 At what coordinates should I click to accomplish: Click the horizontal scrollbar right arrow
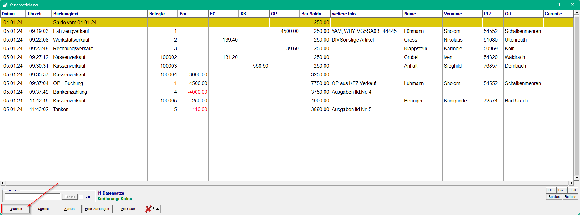click(571, 183)
